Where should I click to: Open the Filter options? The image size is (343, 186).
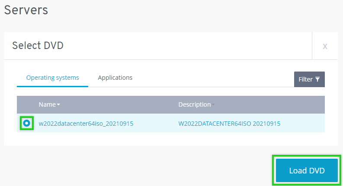point(309,79)
